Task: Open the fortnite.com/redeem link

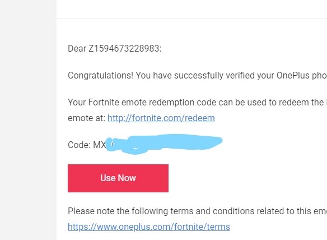Action: 161,118
